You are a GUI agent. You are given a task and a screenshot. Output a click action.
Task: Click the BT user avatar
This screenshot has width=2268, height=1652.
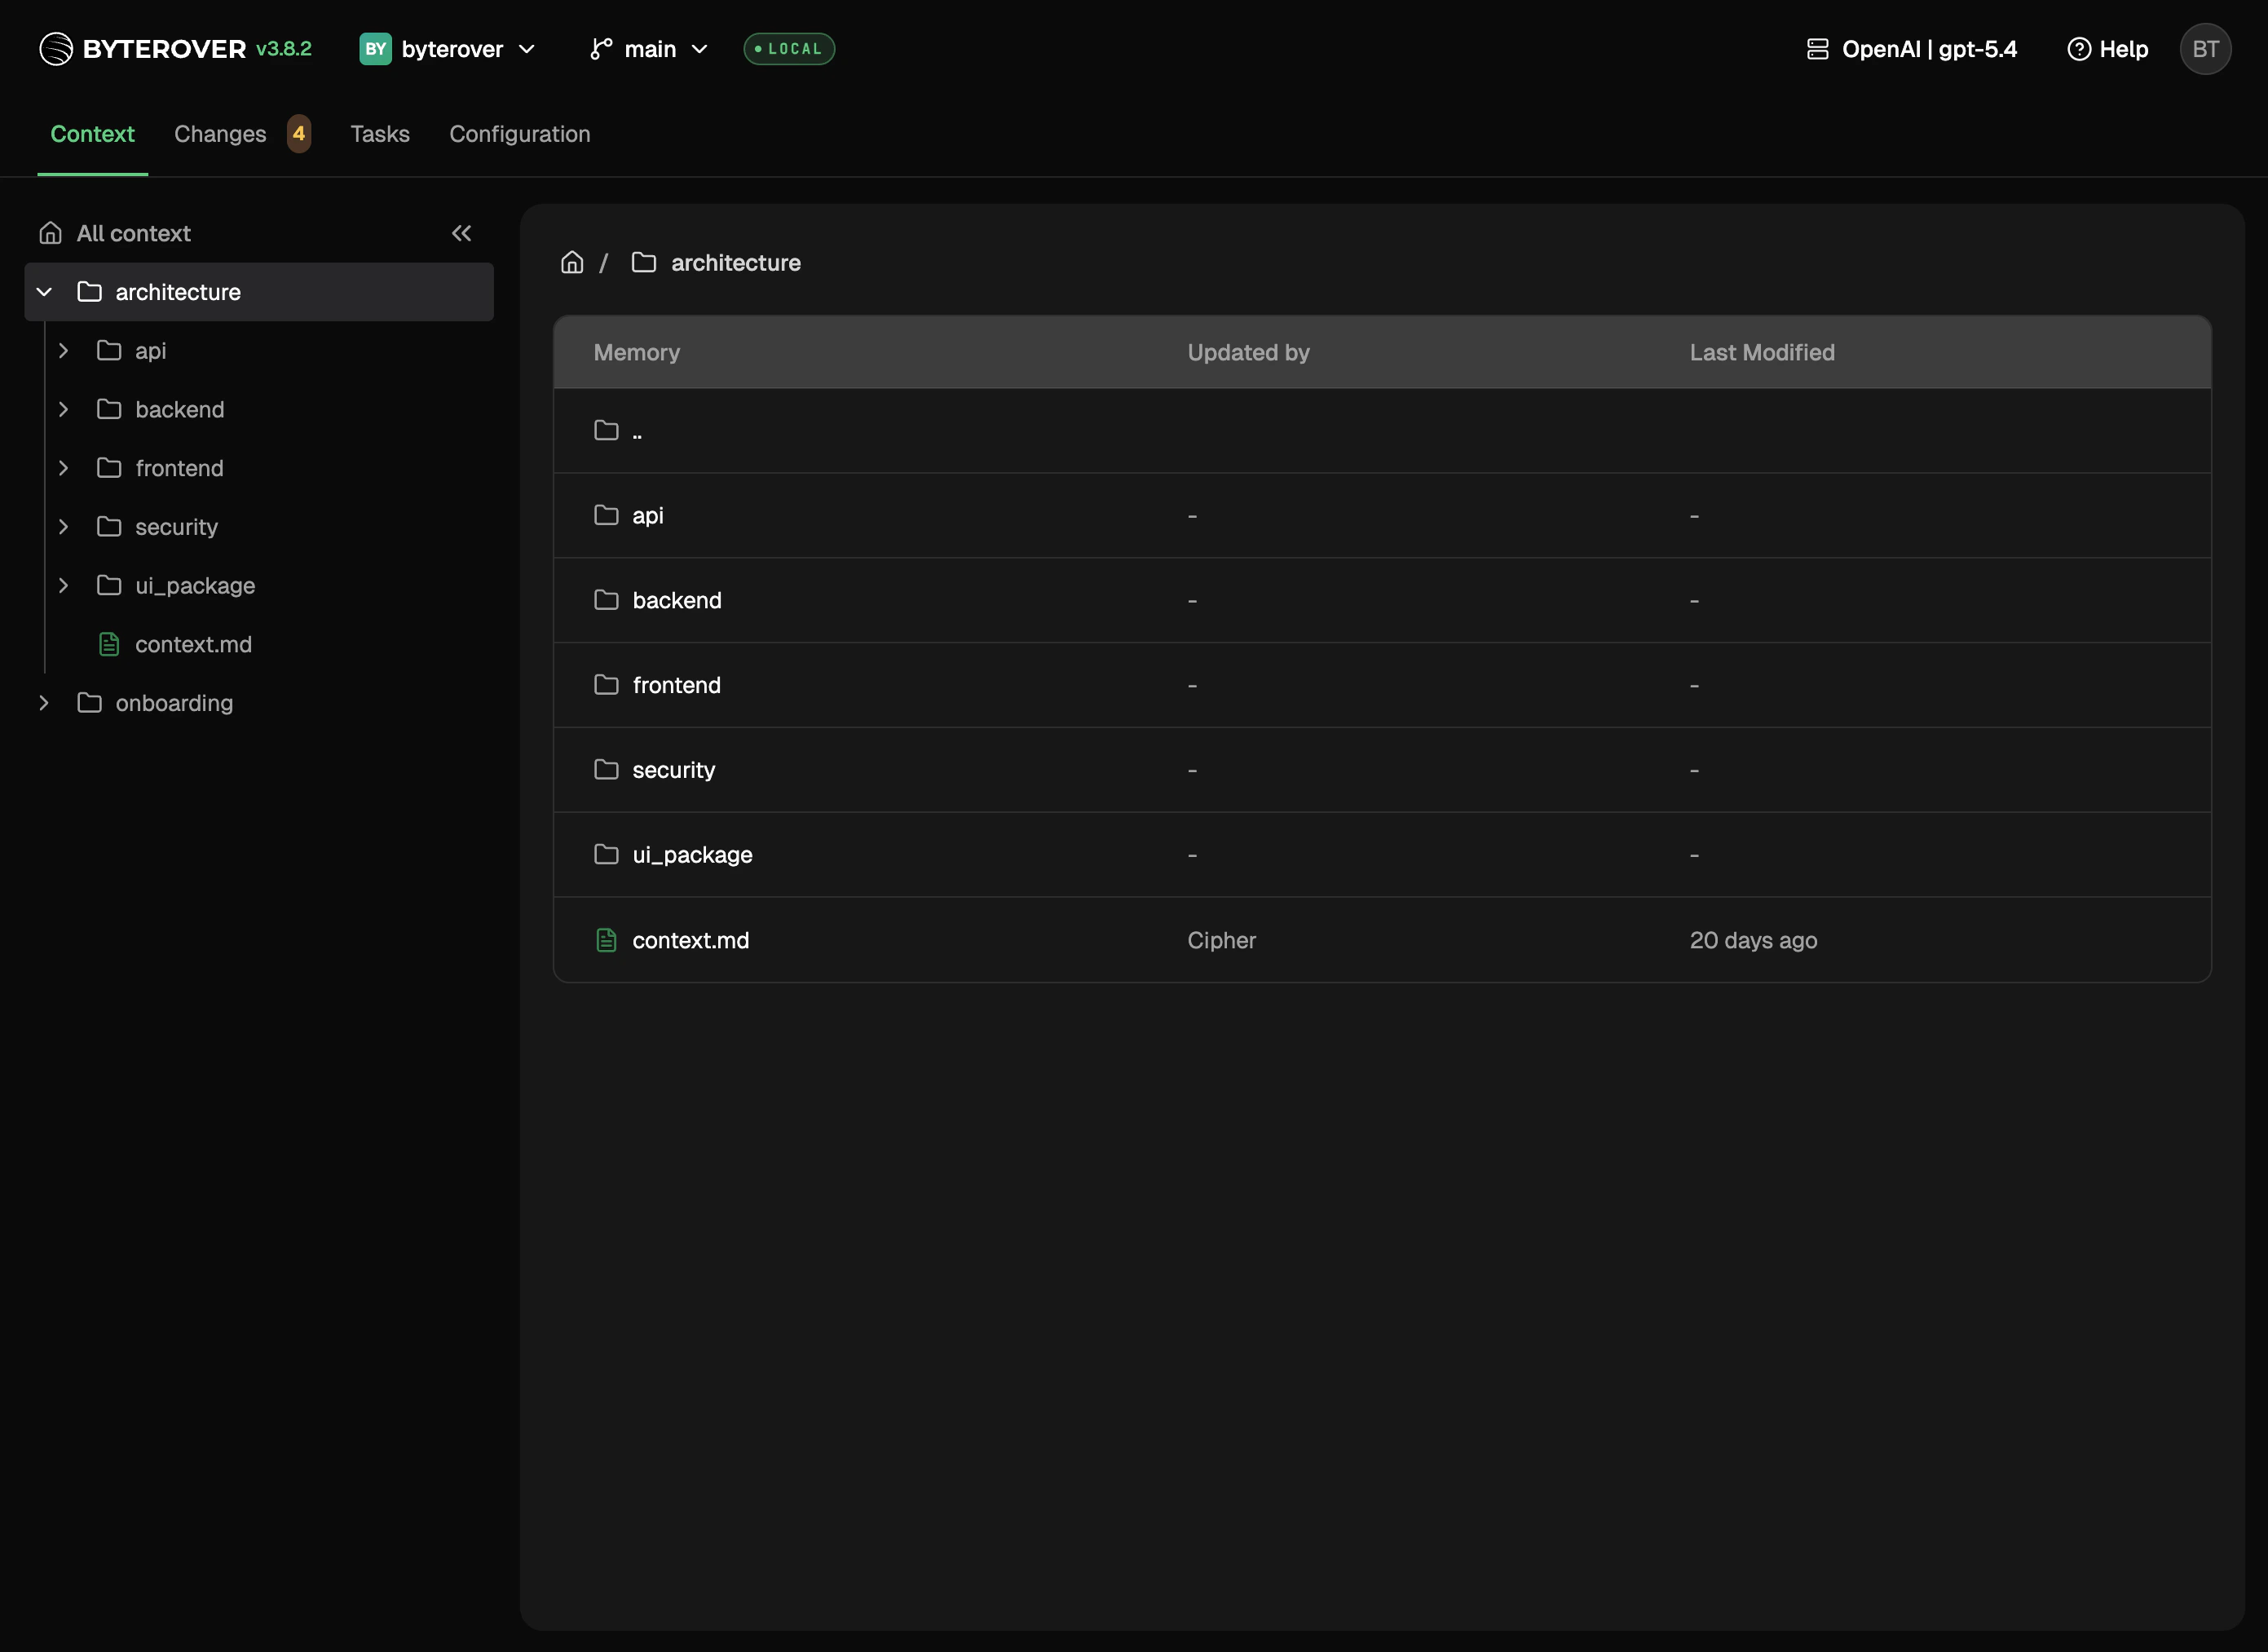pos(2206,48)
